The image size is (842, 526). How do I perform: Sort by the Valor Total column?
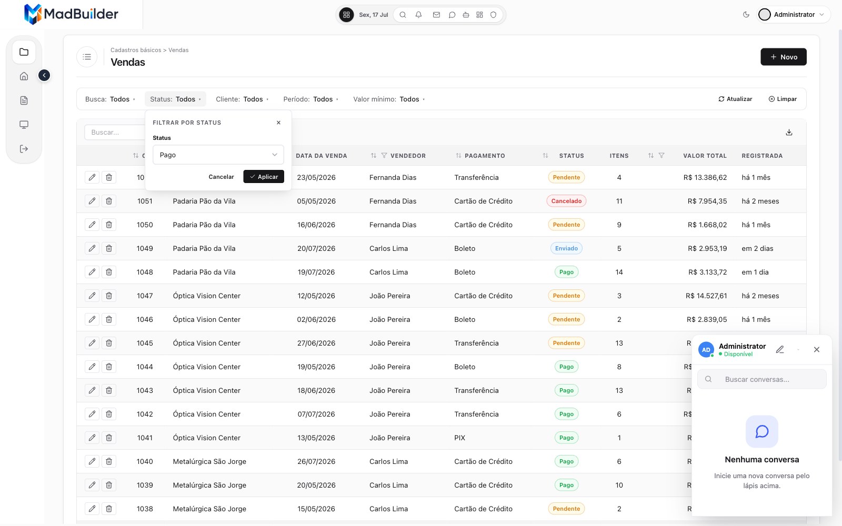click(651, 156)
